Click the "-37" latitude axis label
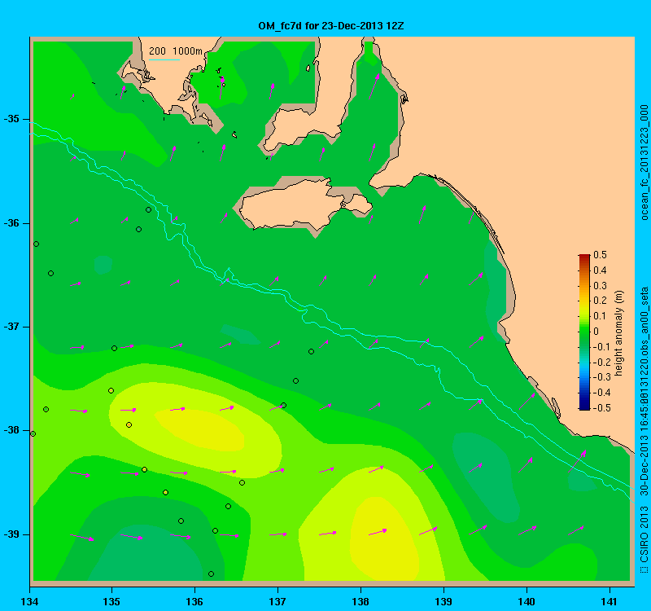651x611 pixels. coord(11,327)
